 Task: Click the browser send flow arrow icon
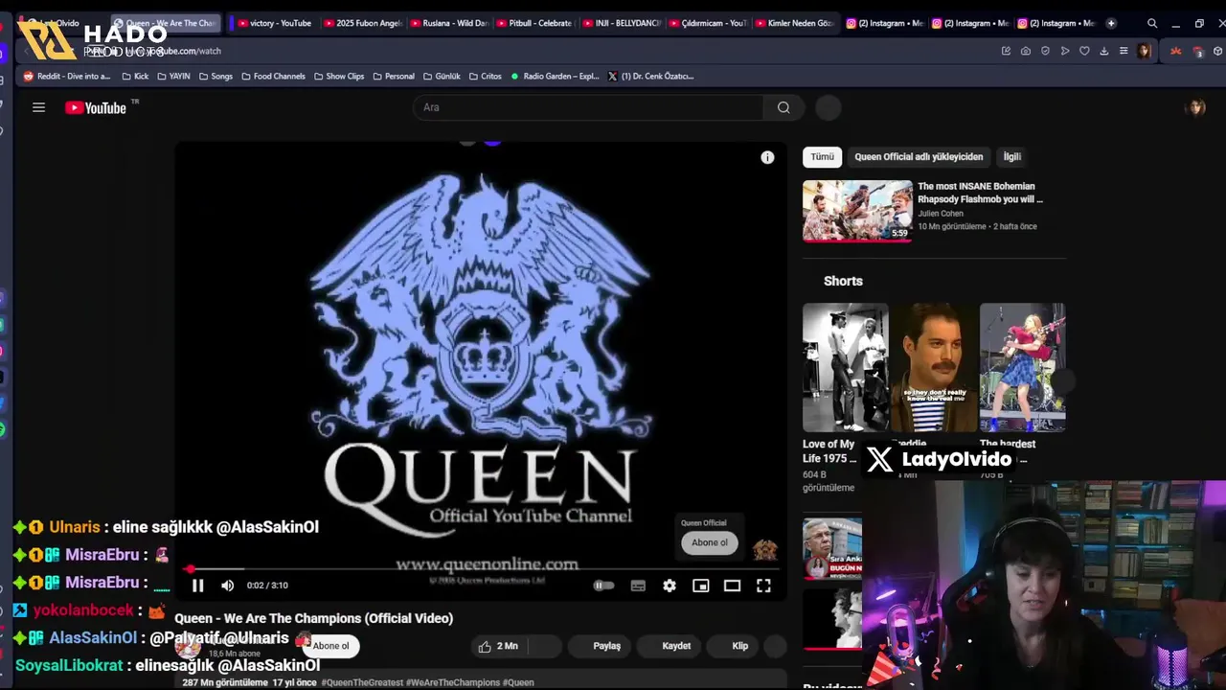click(1065, 51)
